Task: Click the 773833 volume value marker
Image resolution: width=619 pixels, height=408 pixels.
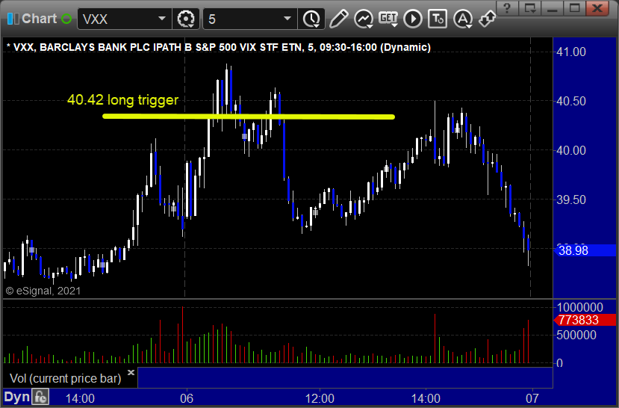Action: click(x=585, y=320)
